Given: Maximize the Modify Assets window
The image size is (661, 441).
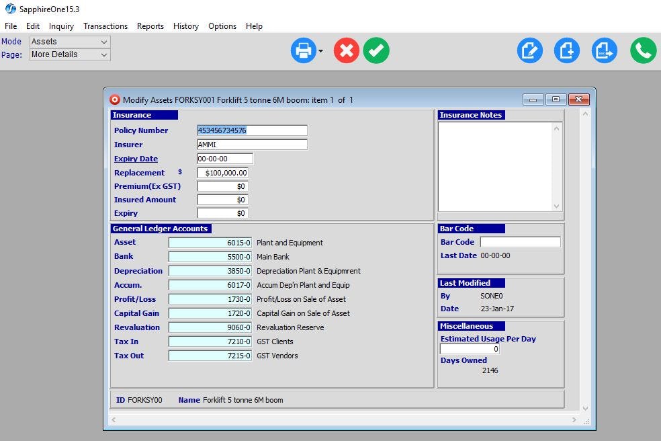Looking at the screenshot, I should tap(556, 99).
